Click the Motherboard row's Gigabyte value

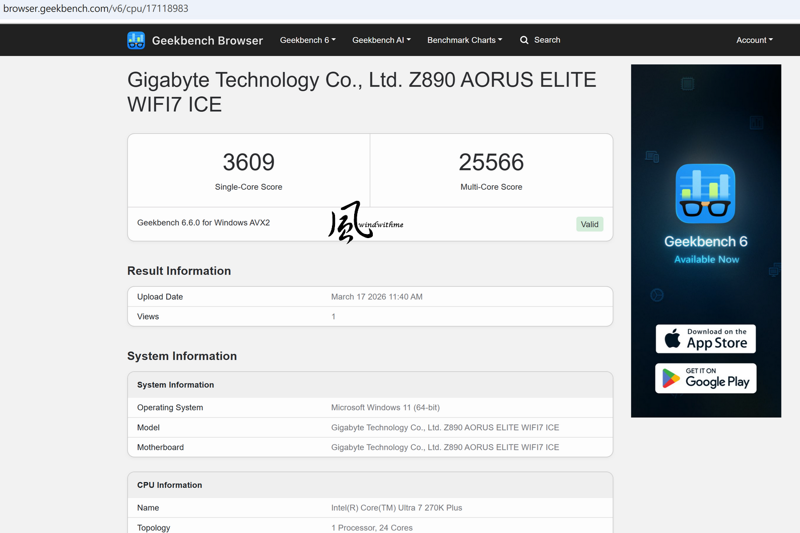point(445,447)
